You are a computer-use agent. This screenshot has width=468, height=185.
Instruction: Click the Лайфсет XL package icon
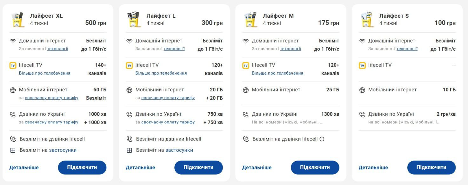point(17,20)
